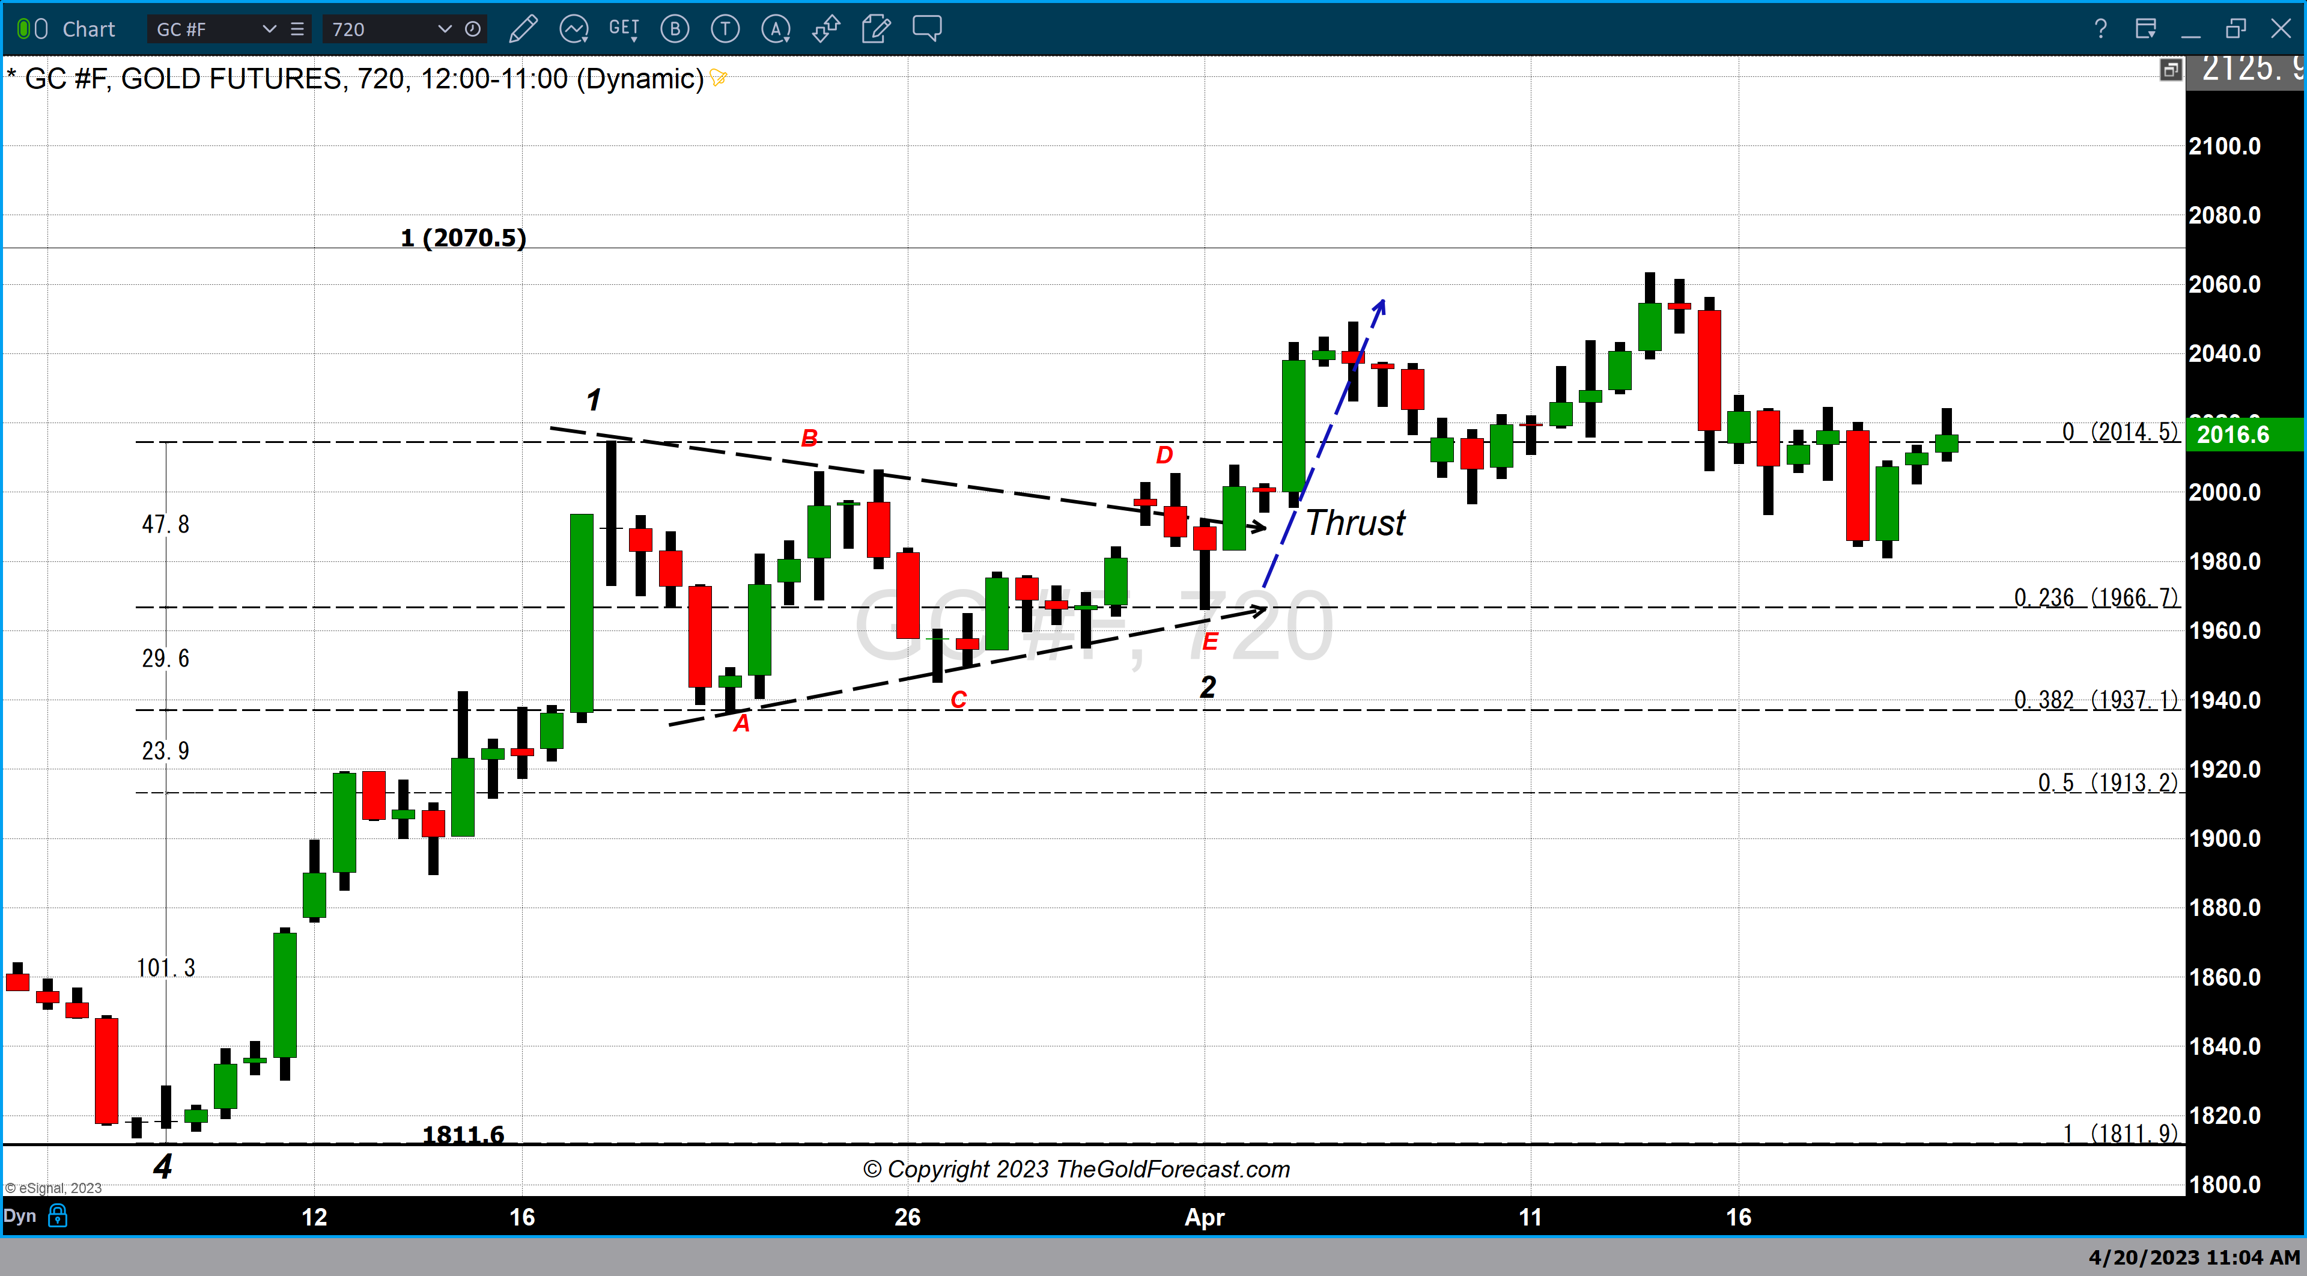Open the 720 interval dropdown arrow
This screenshot has width=2307, height=1276.
click(x=444, y=29)
